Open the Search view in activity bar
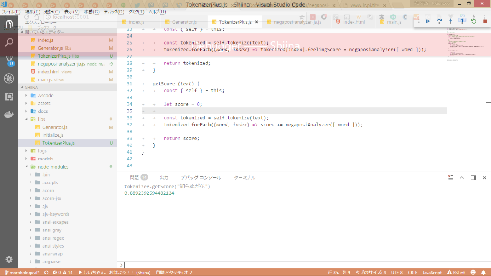The width and height of the screenshot is (491, 276). click(9, 42)
